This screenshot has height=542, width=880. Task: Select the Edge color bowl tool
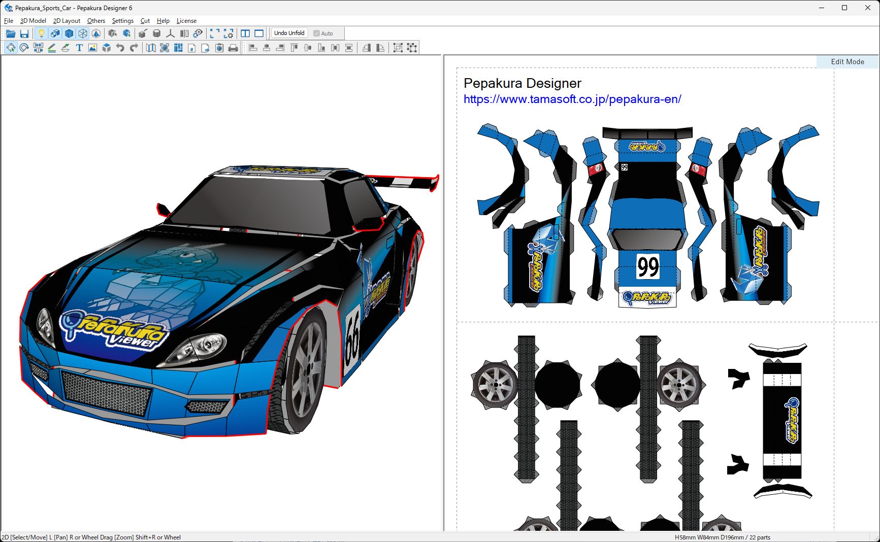pos(66,48)
